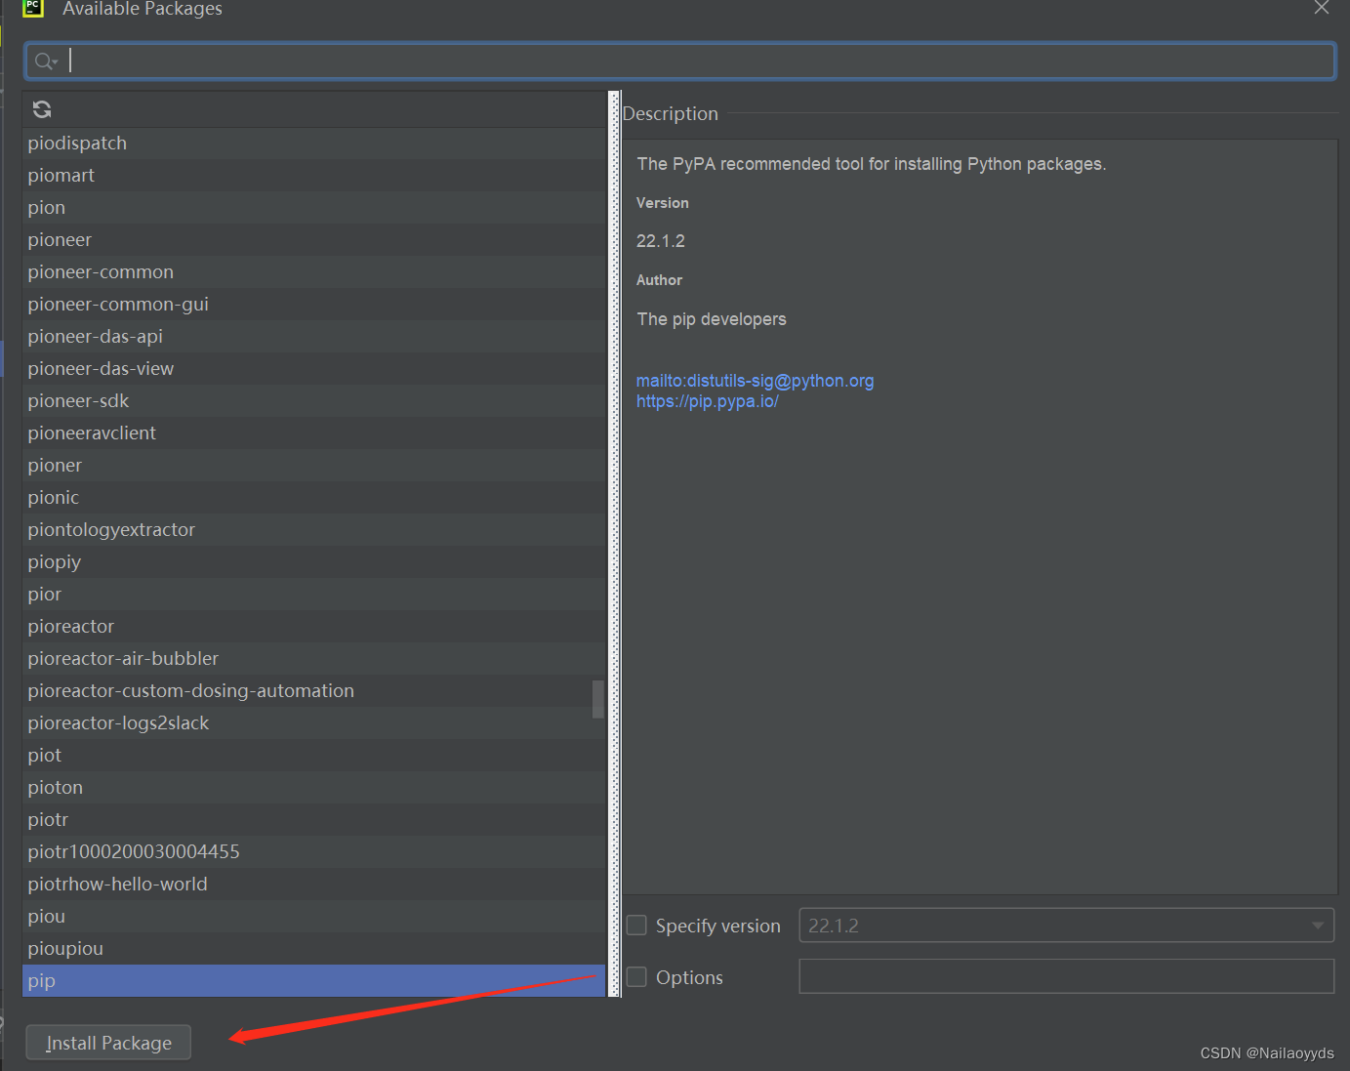The image size is (1350, 1071).
Task: Click the PyPA description sentence
Action: [872, 164]
